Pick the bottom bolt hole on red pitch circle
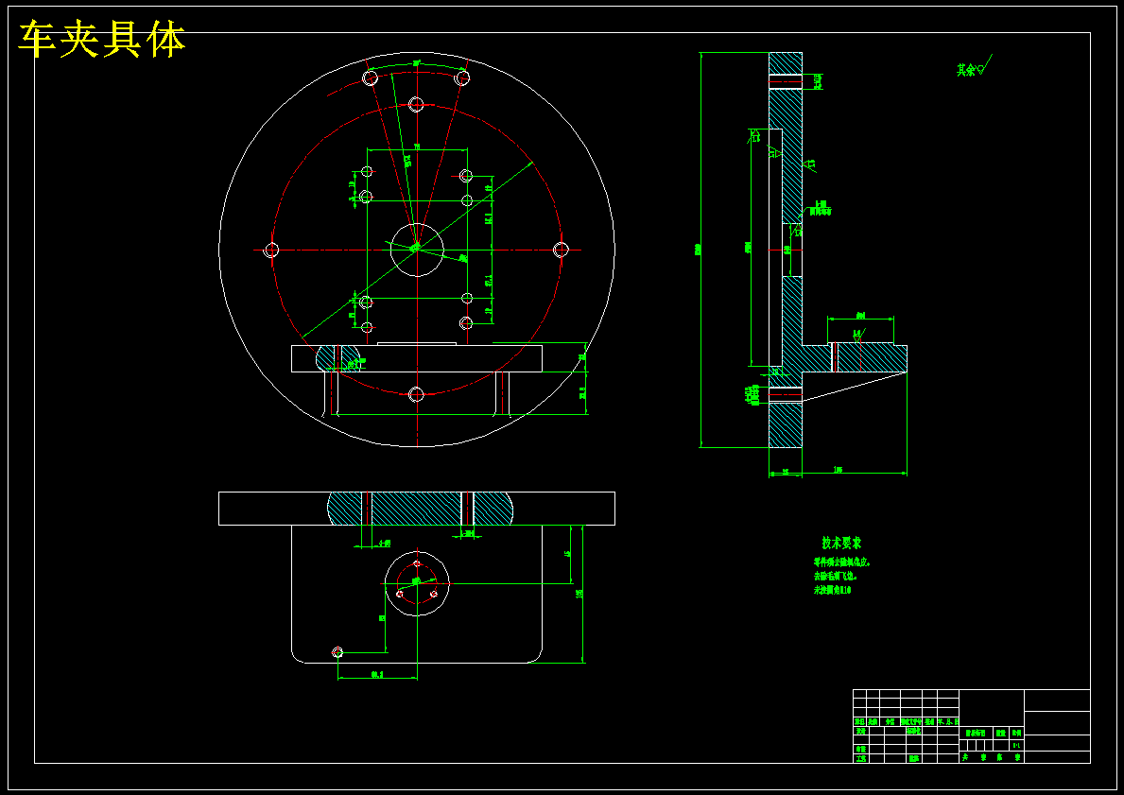Screen dimensions: 1124x795 [417, 394]
